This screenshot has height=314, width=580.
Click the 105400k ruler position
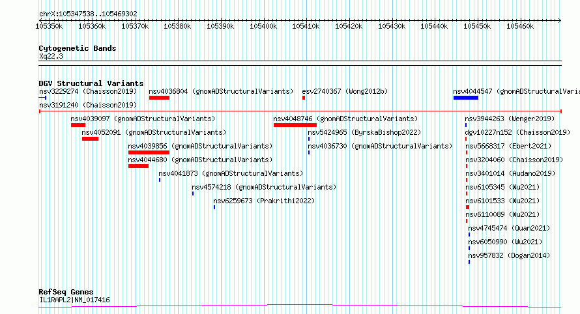[263, 26]
